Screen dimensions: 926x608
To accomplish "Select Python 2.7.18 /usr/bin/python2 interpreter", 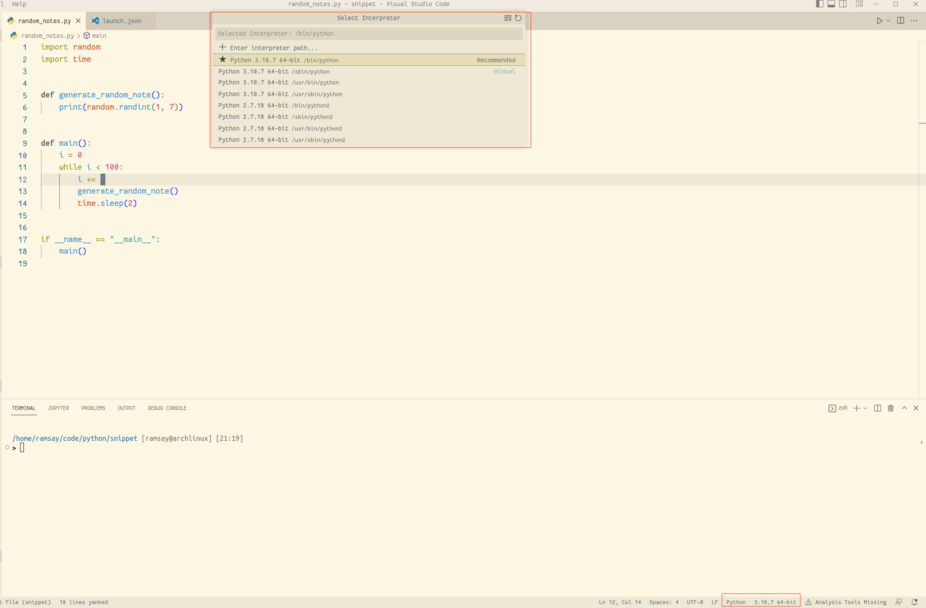I will click(280, 128).
